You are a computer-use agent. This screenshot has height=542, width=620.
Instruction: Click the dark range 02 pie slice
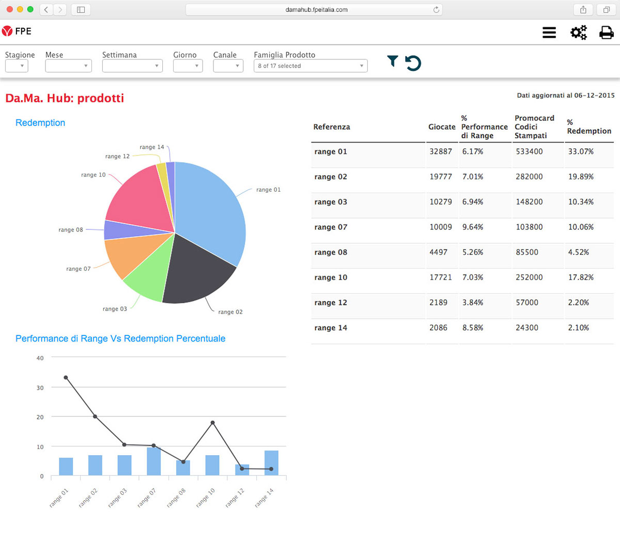click(x=196, y=274)
